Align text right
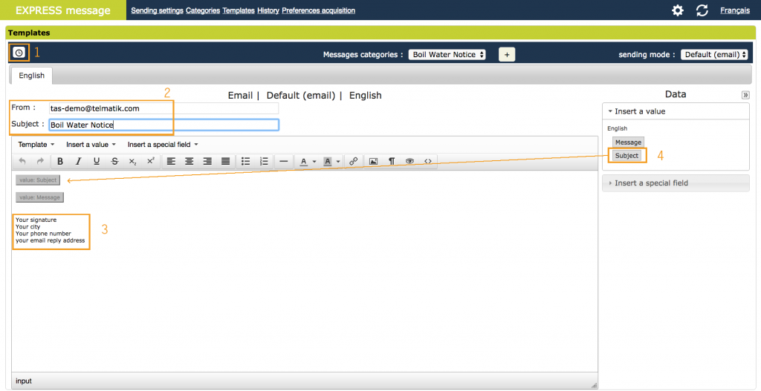761x391 pixels. (x=207, y=161)
